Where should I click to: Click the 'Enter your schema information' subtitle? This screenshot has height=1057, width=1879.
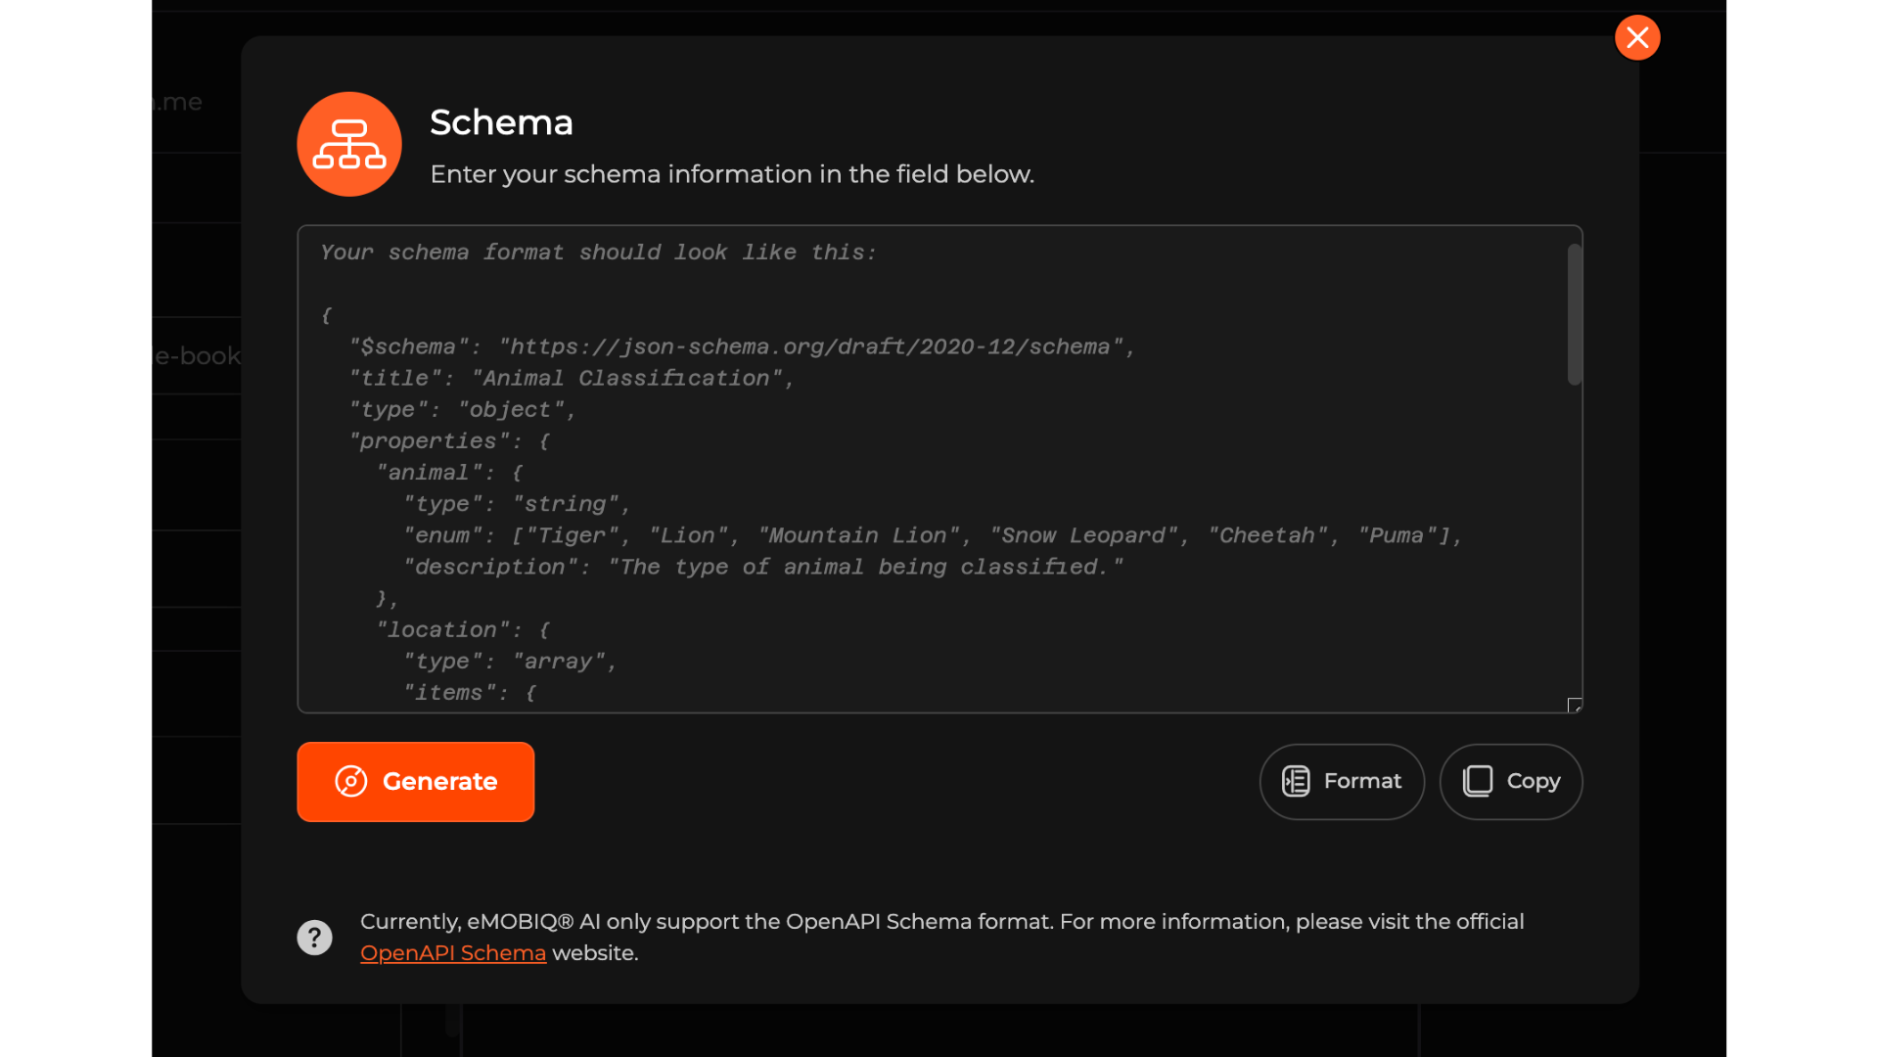(x=732, y=174)
